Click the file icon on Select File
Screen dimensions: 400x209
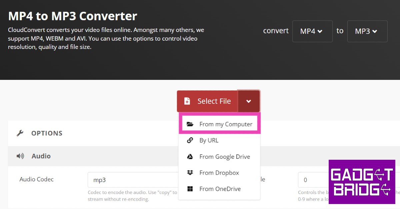(x=187, y=101)
